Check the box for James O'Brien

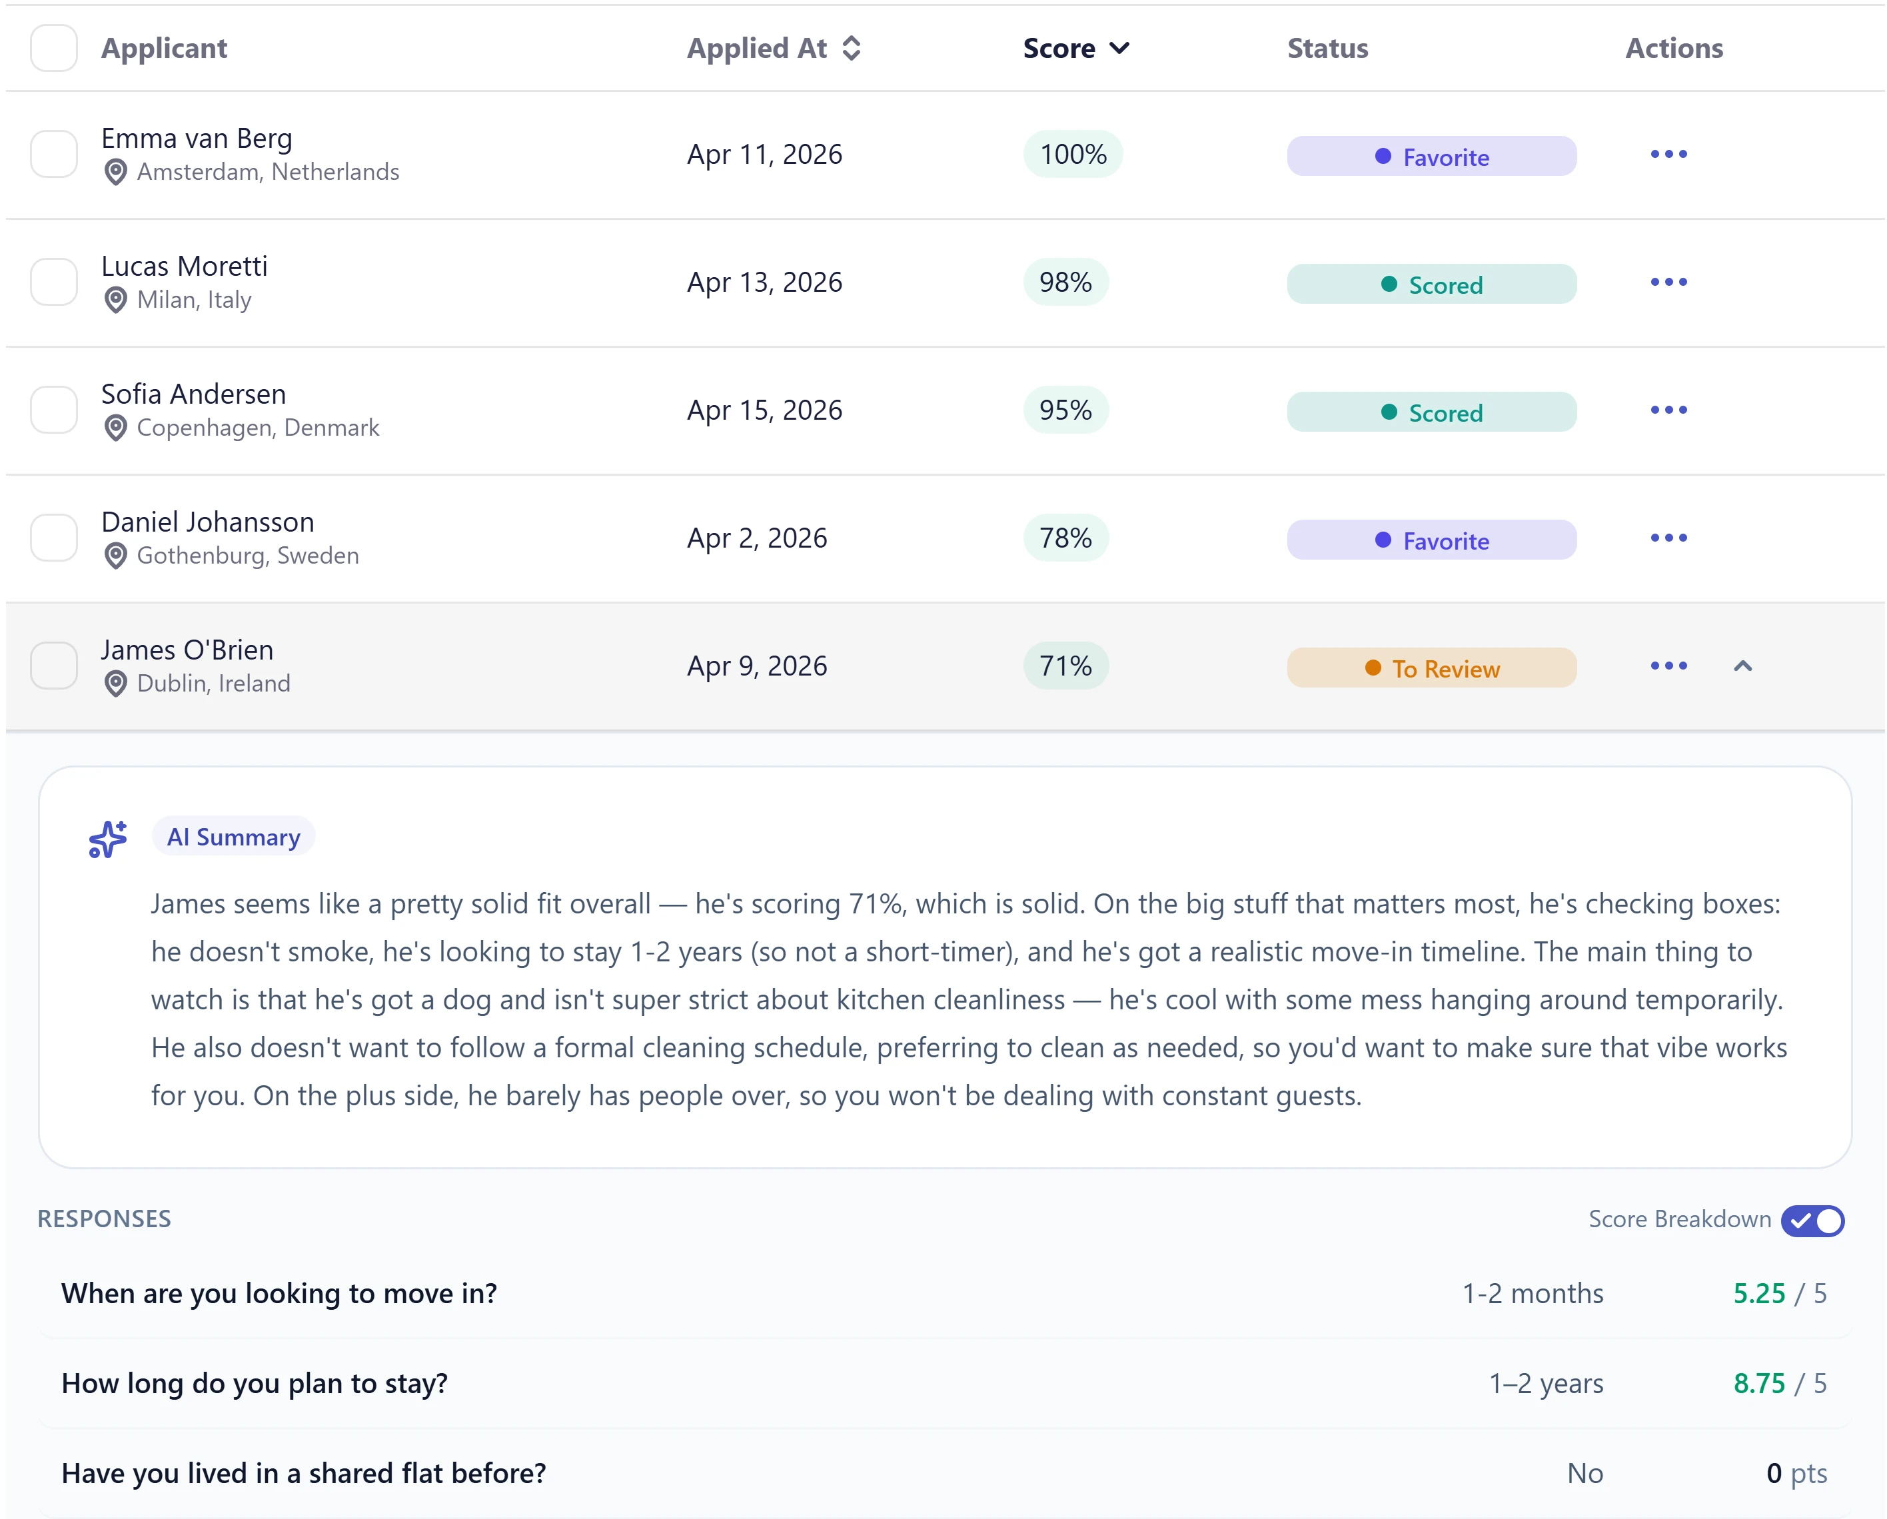[x=54, y=665]
